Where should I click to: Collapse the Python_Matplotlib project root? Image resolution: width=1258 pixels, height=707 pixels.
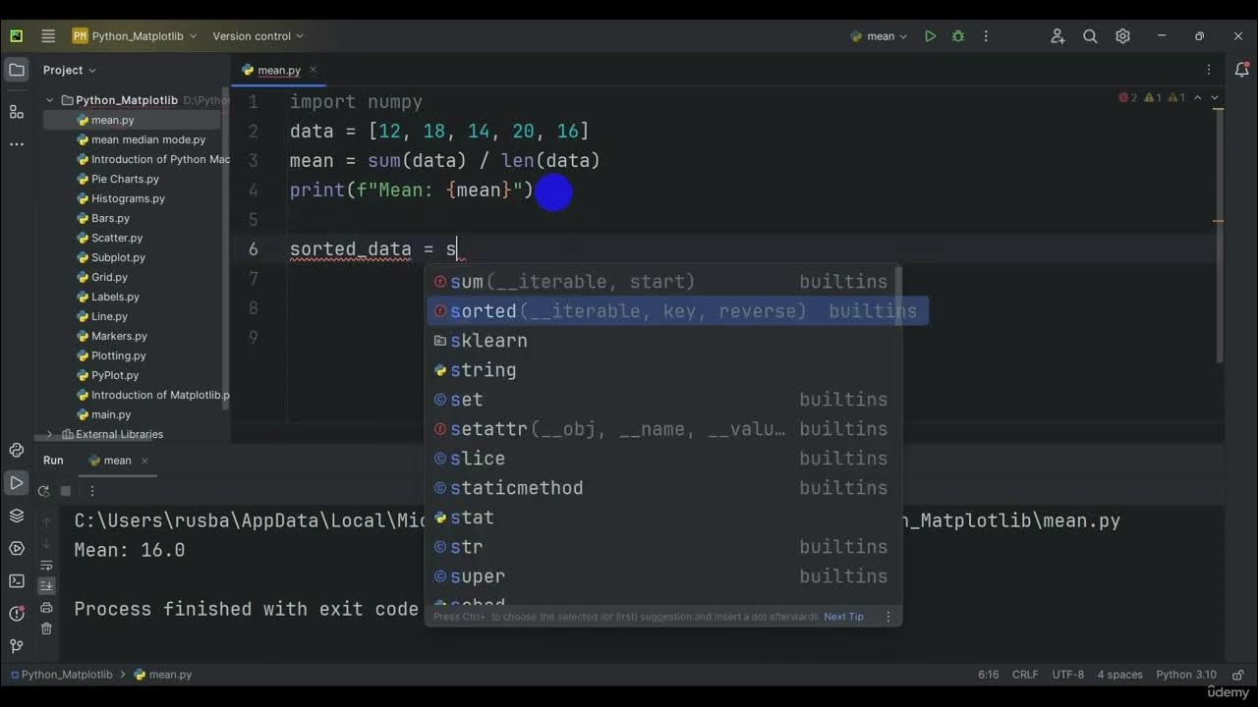coord(50,100)
